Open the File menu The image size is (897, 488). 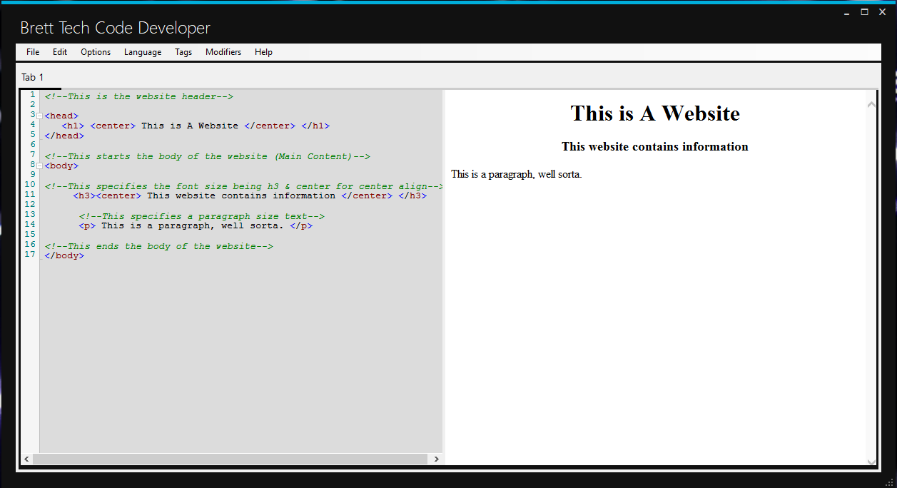click(x=33, y=52)
